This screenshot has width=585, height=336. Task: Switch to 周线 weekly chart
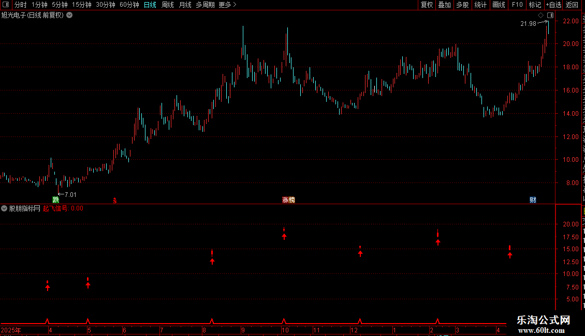168,5
